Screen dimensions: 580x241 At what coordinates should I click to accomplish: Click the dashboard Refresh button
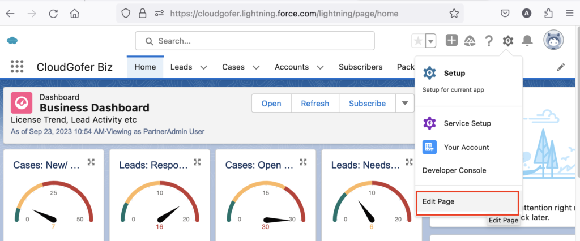(315, 104)
